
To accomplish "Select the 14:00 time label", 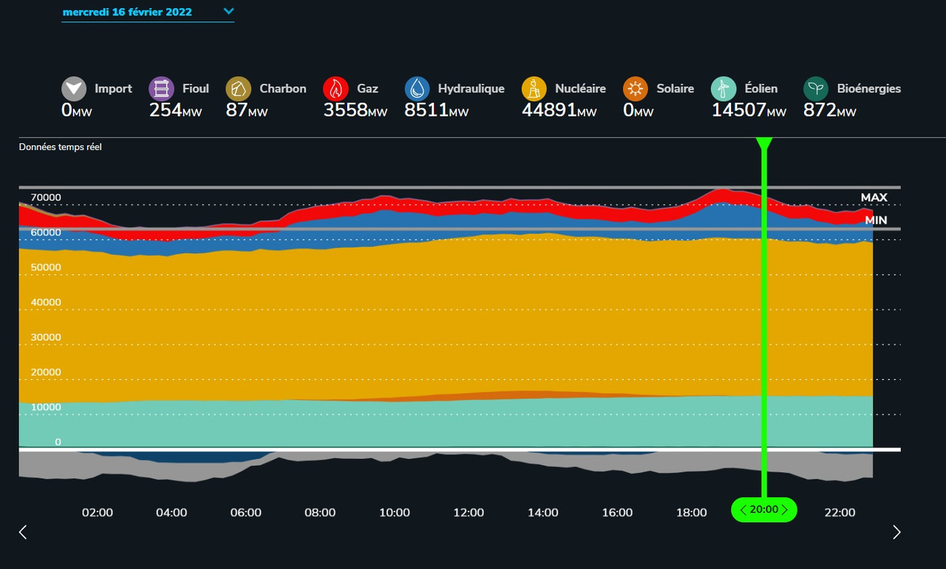I will [543, 512].
